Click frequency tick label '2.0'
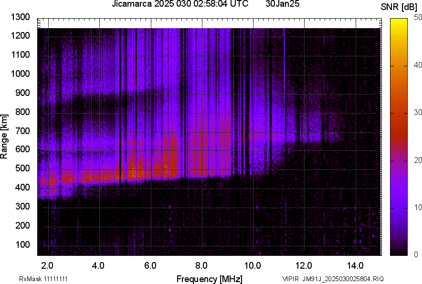The image size is (422, 284). tap(47, 266)
